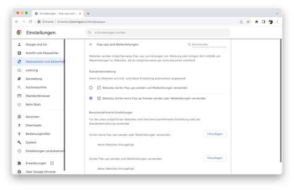Click the Bedienungshilfen accessibility icon
The width and height of the screenshot is (294, 190).
pyautogui.click(x=19, y=134)
